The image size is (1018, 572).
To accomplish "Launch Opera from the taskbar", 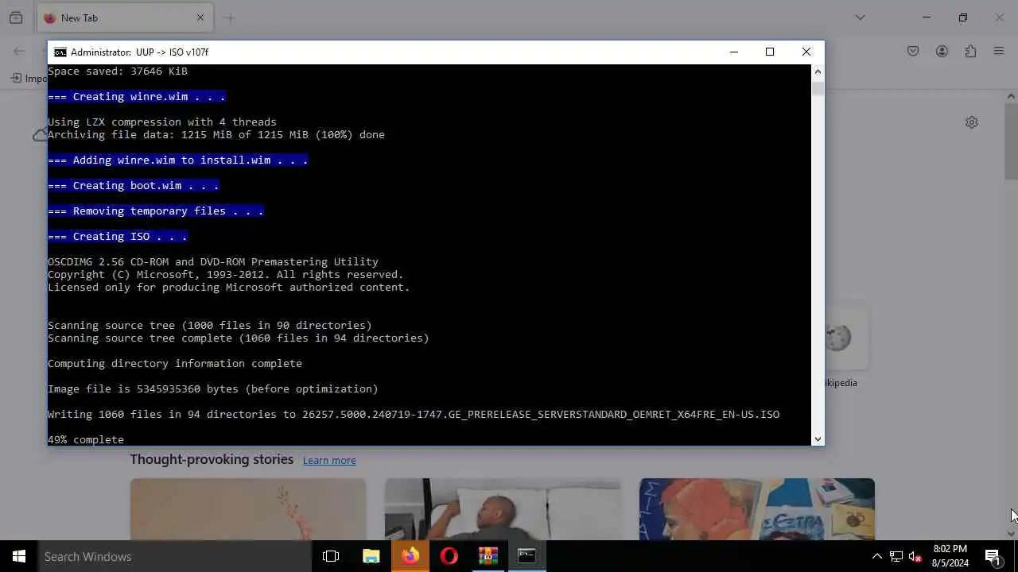I will [449, 556].
